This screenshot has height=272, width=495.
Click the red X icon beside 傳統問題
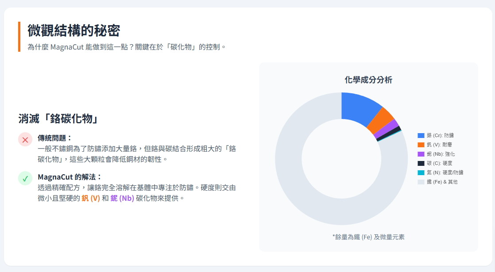tap(25, 140)
